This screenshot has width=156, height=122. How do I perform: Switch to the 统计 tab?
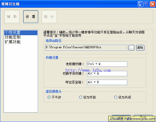click(49, 17)
